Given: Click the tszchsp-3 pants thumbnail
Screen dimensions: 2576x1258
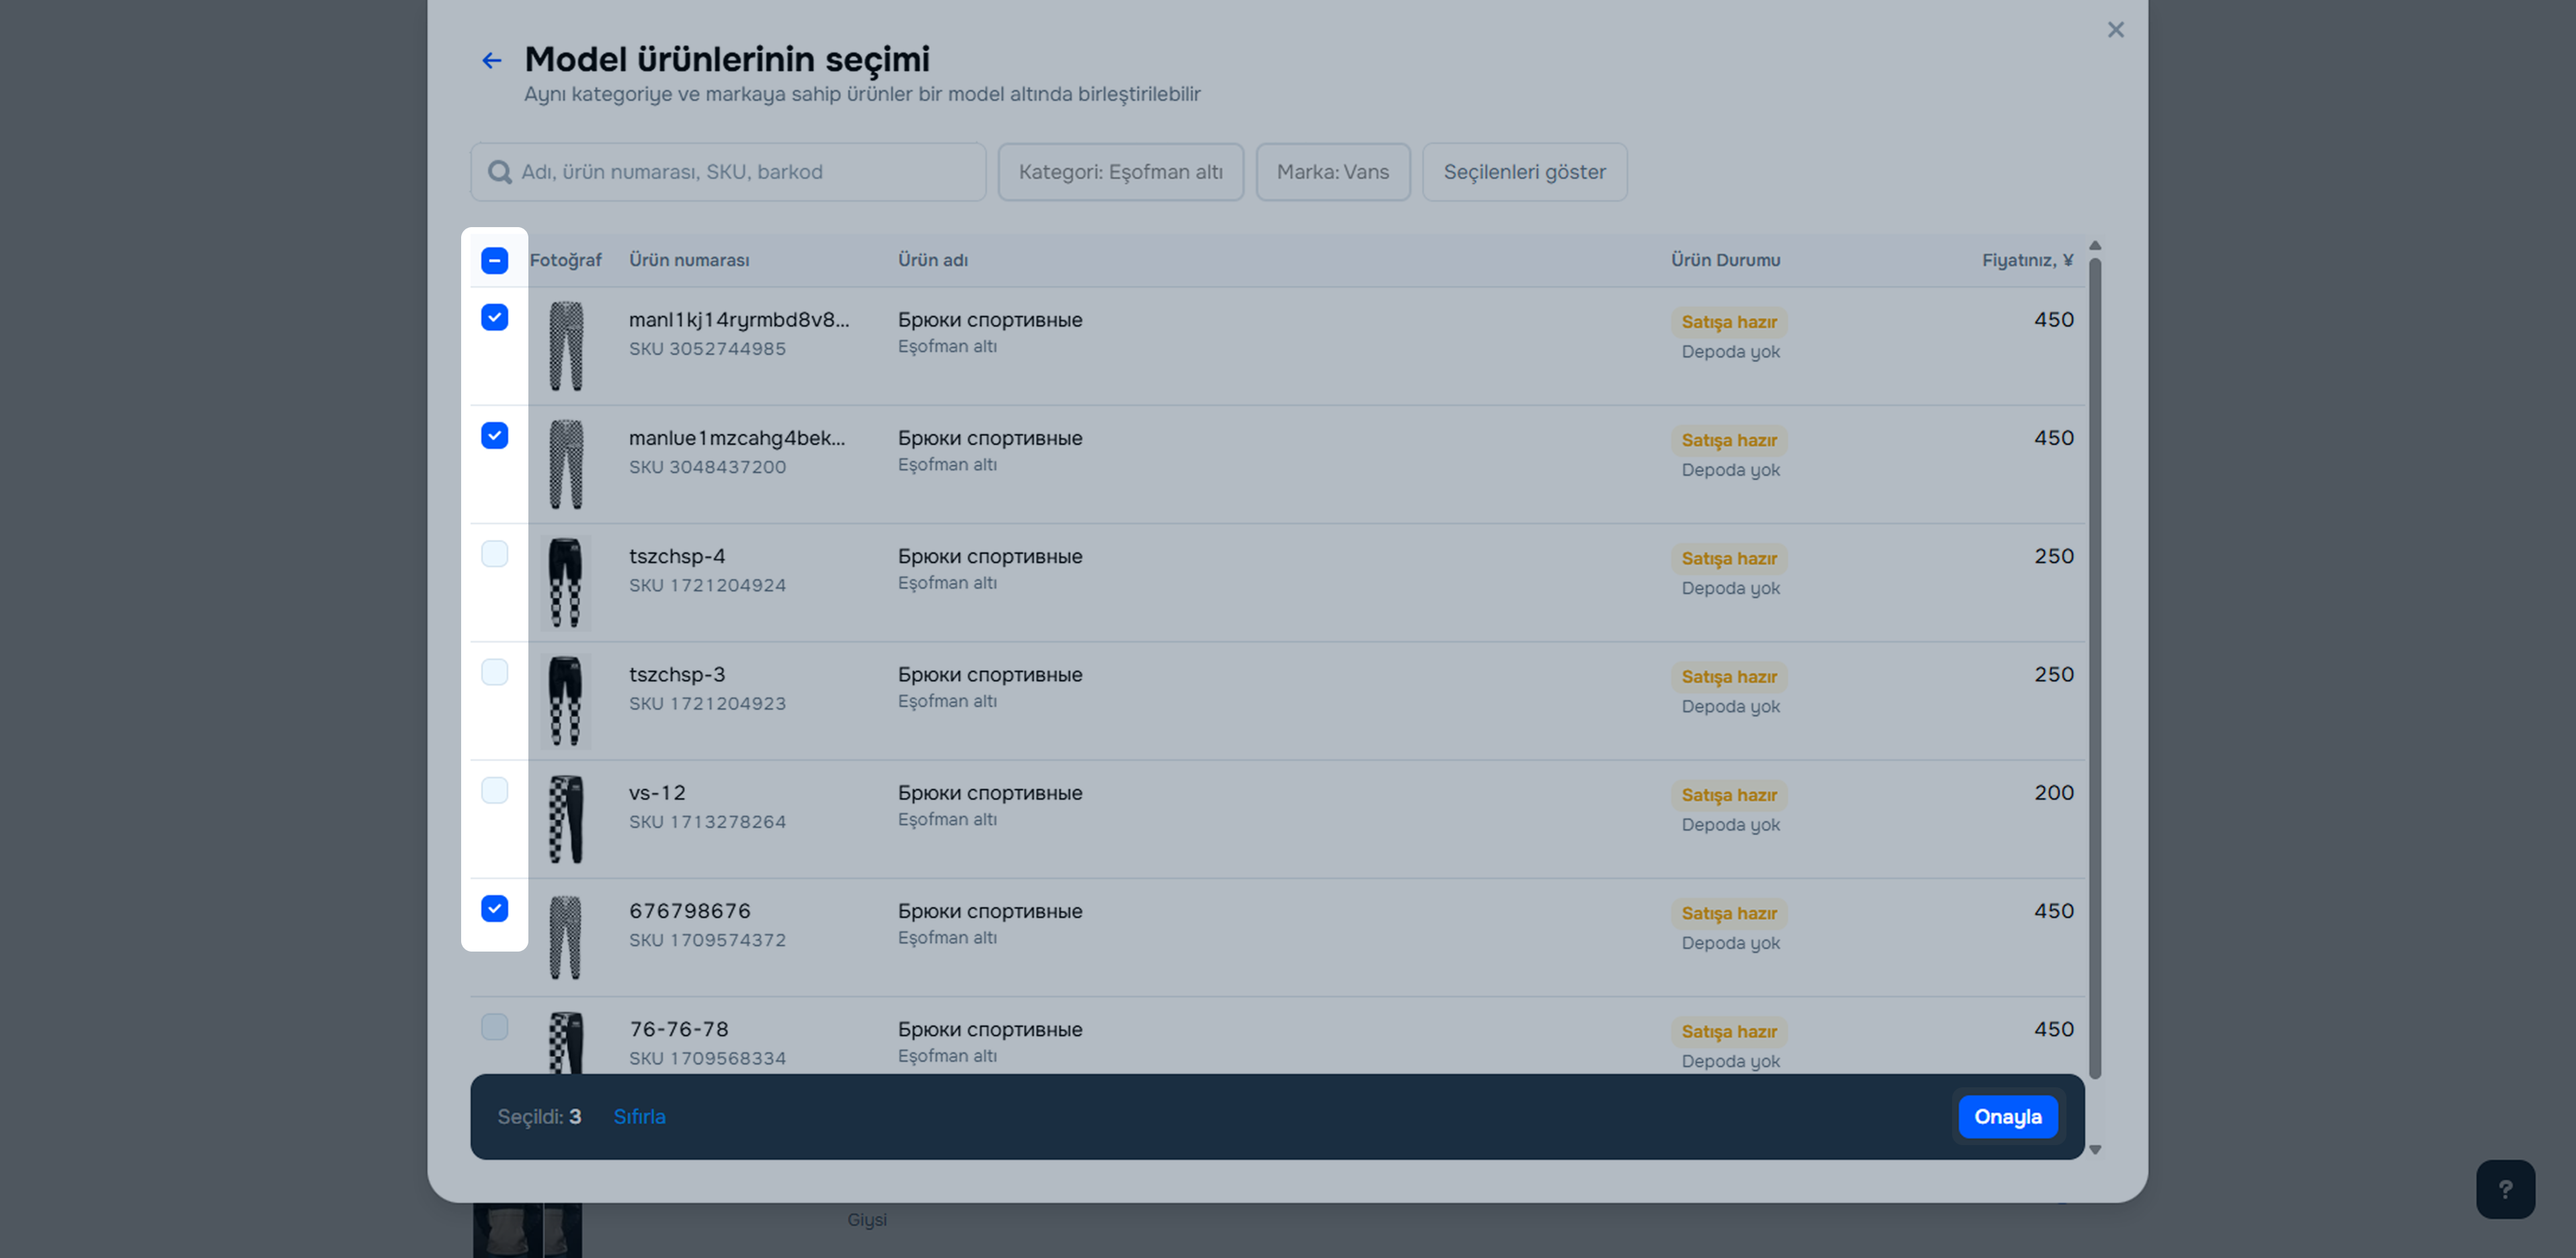Looking at the screenshot, I should point(565,701).
